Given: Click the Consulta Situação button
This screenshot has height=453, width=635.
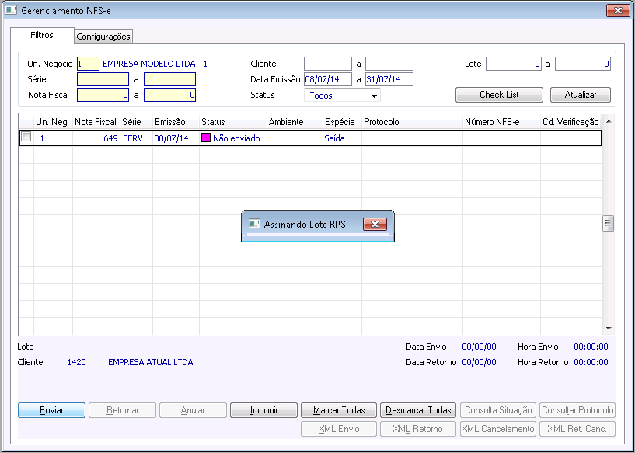Looking at the screenshot, I should (498, 410).
